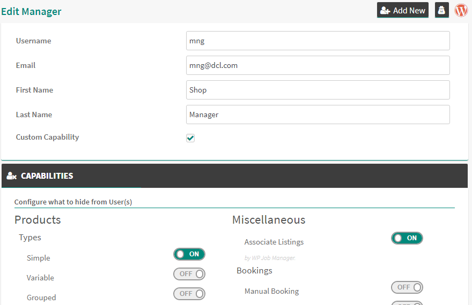Click the Variable product type label

(40, 278)
